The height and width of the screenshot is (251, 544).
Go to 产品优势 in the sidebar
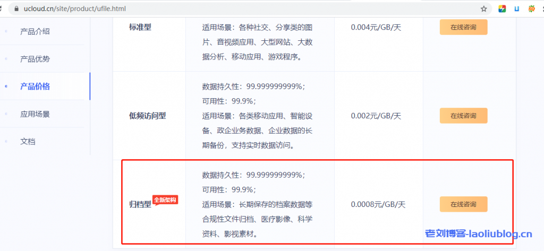35,59
